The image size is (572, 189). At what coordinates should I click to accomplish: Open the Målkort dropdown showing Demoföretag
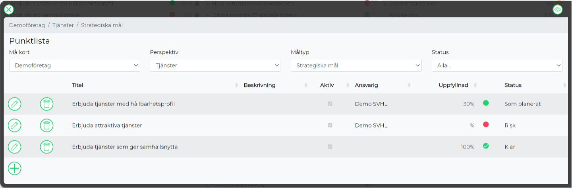pos(75,65)
